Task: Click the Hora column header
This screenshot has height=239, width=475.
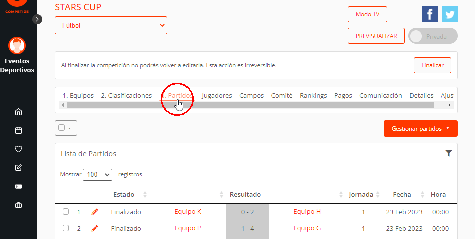Action: [438, 194]
